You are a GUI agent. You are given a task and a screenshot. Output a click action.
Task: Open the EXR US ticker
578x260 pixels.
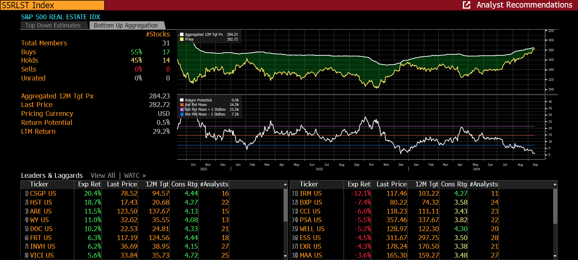(x=310, y=247)
